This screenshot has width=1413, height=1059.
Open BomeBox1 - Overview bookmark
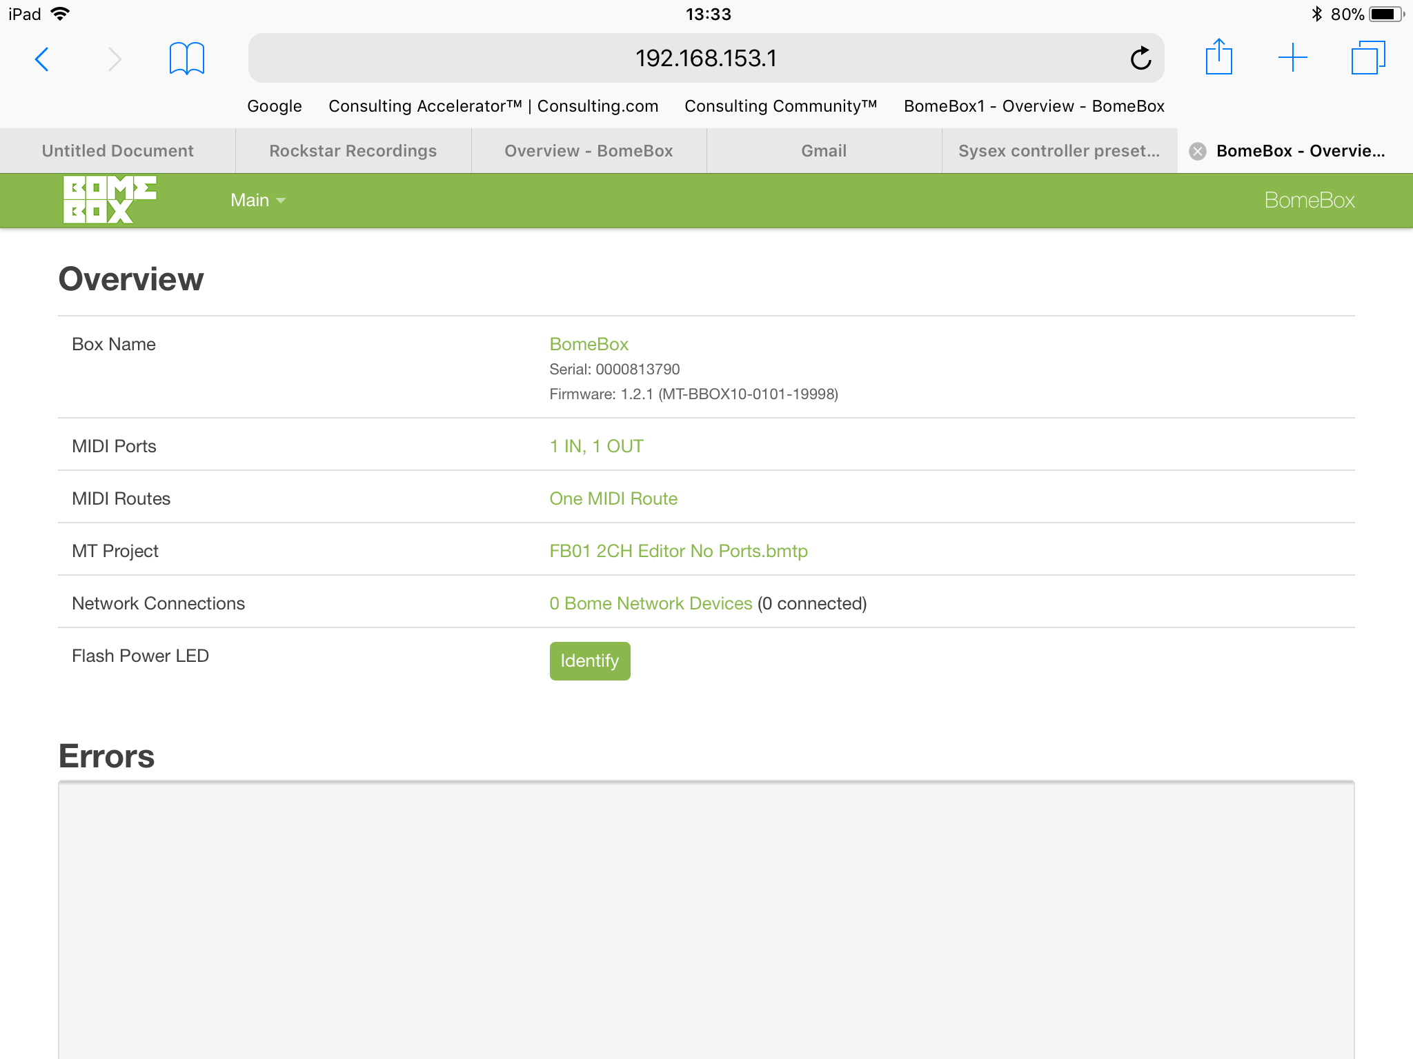click(x=1034, y=106)
